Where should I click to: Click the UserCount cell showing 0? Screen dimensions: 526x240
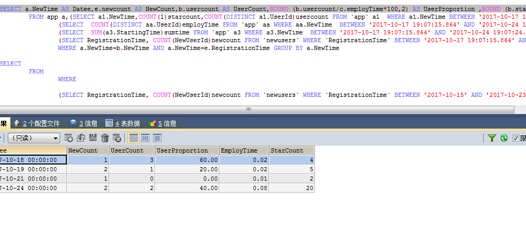[x=132, y=179]
